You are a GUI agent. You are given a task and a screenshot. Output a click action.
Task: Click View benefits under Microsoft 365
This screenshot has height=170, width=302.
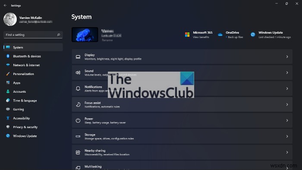201,37
